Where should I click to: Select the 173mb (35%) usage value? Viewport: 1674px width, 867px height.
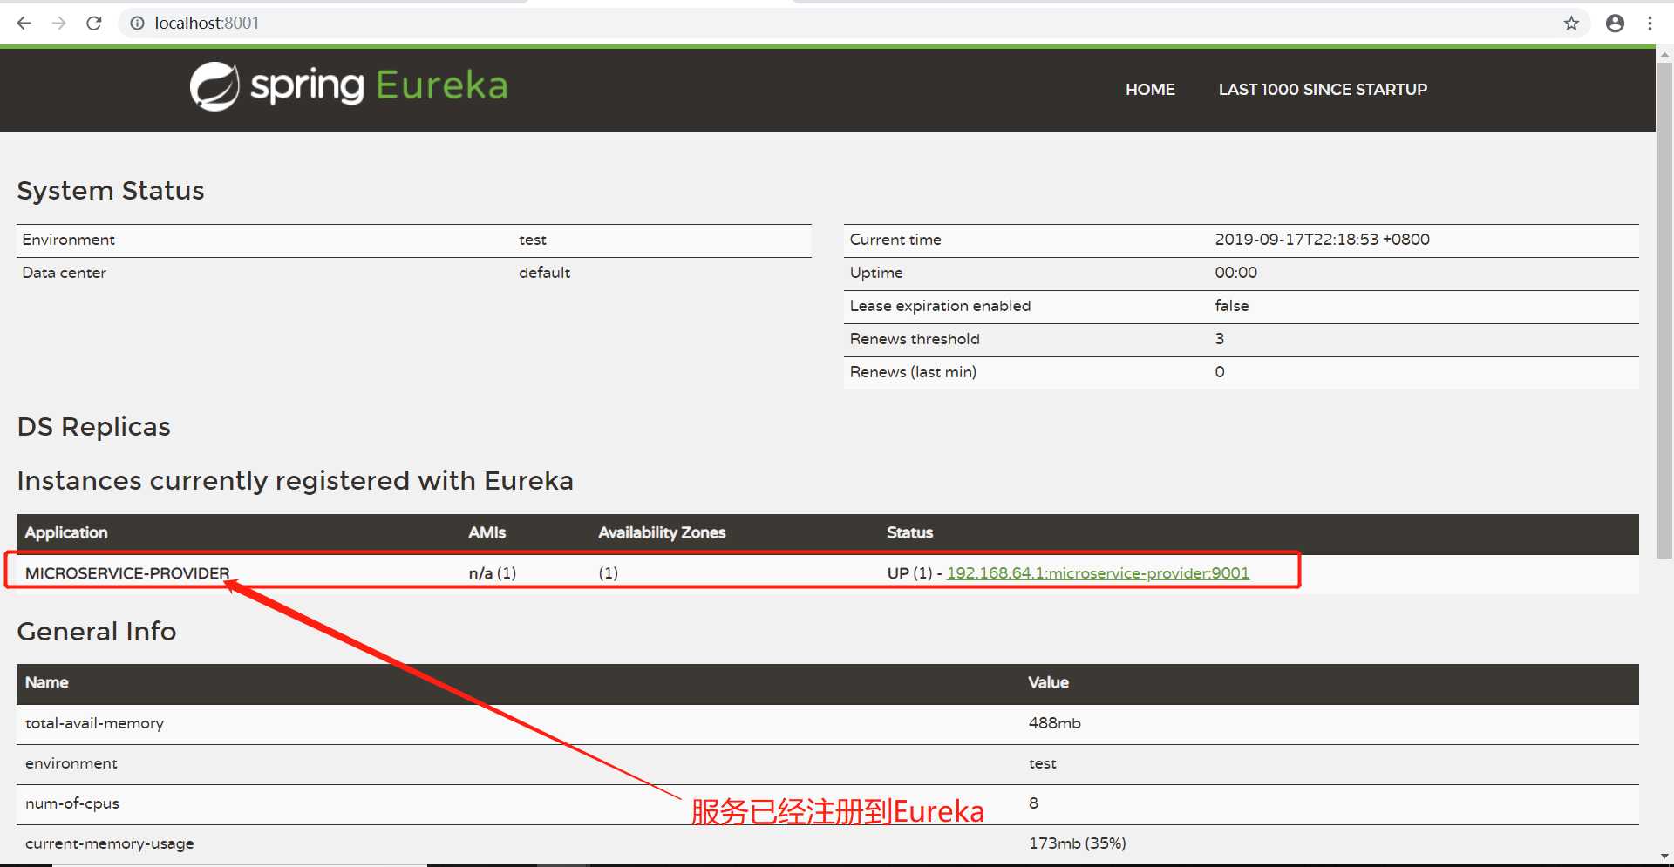click(x=1078, y=843)
